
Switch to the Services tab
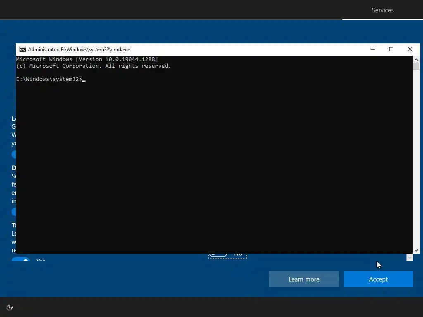(x=383, y=10)
